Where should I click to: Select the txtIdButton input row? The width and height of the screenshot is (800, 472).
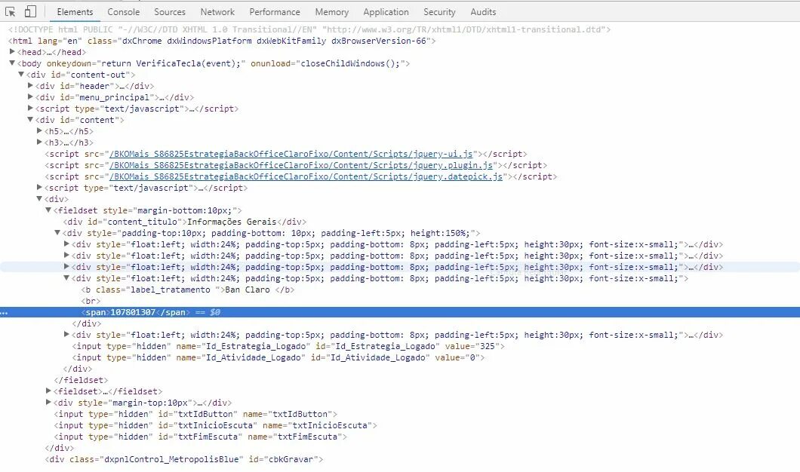coord(195,414)
